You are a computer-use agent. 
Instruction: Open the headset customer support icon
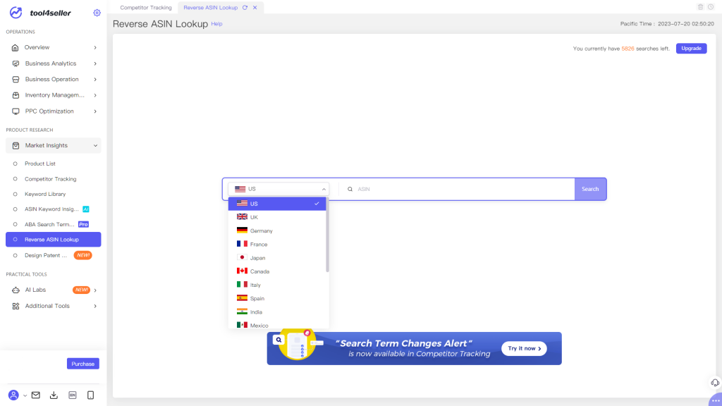pyautogui.click(x=715, y=383)
